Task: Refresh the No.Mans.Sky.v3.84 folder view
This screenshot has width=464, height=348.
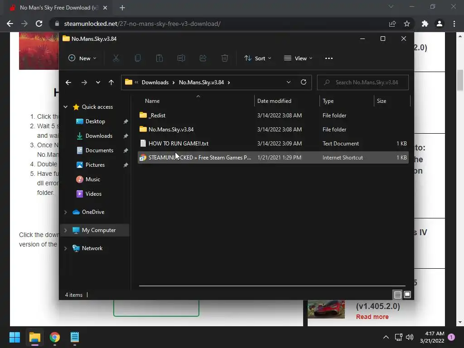Action: click(303, 82)
